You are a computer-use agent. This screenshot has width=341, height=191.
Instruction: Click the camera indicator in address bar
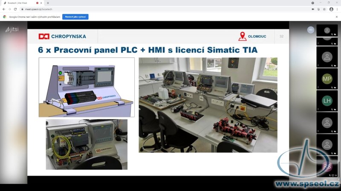(x=313, y=9)
